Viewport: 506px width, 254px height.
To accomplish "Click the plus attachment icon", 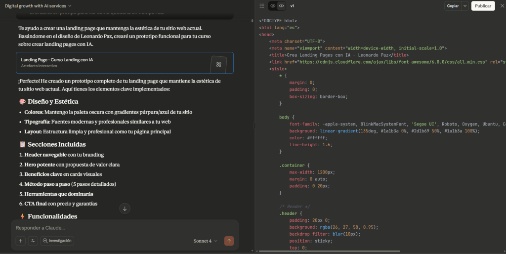I will point(20,241).
